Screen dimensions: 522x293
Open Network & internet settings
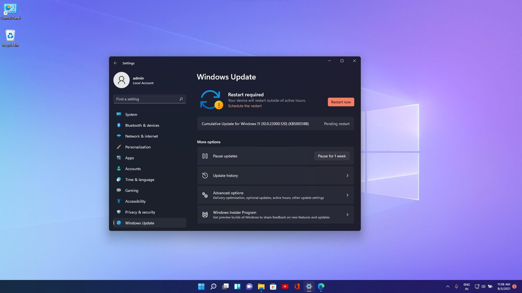(x=141, y=136)
